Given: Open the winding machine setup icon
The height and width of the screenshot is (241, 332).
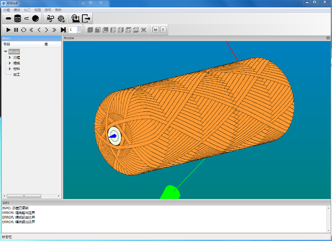Looking at the screenshot, I should coord(75,18).
